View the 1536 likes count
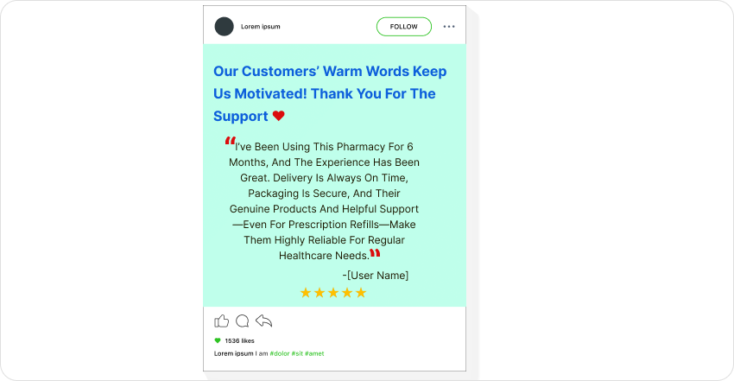The height and width of the screenshot is (381, 734). pos(240,340)
